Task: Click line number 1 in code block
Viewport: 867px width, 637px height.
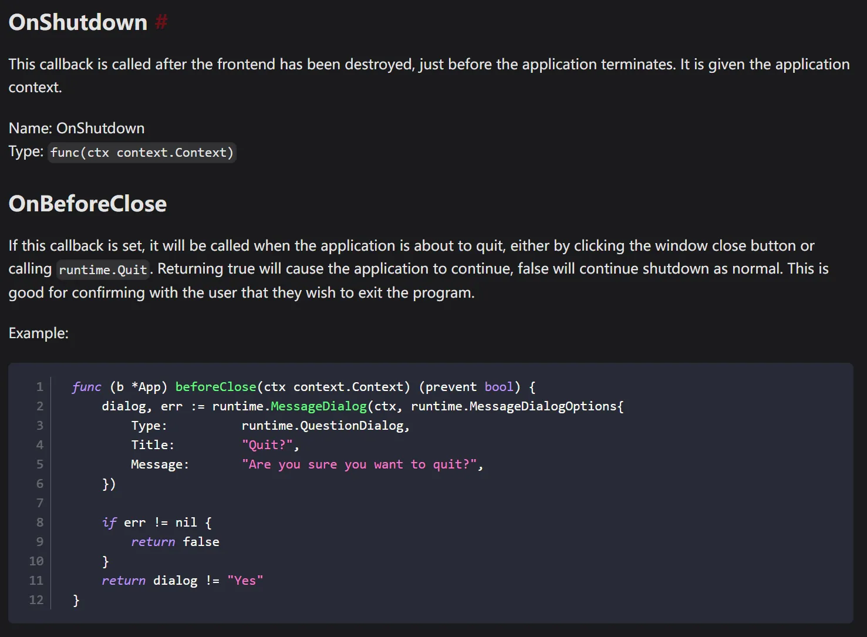Action: point(40,387)
